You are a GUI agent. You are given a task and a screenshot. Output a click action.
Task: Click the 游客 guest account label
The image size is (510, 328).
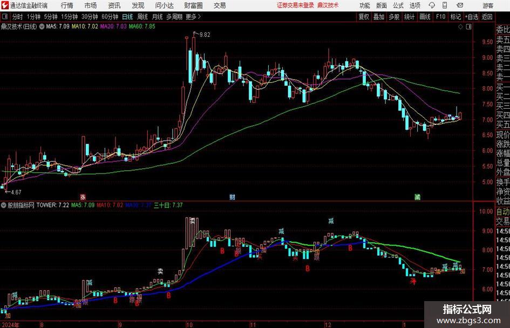point(488,5)
